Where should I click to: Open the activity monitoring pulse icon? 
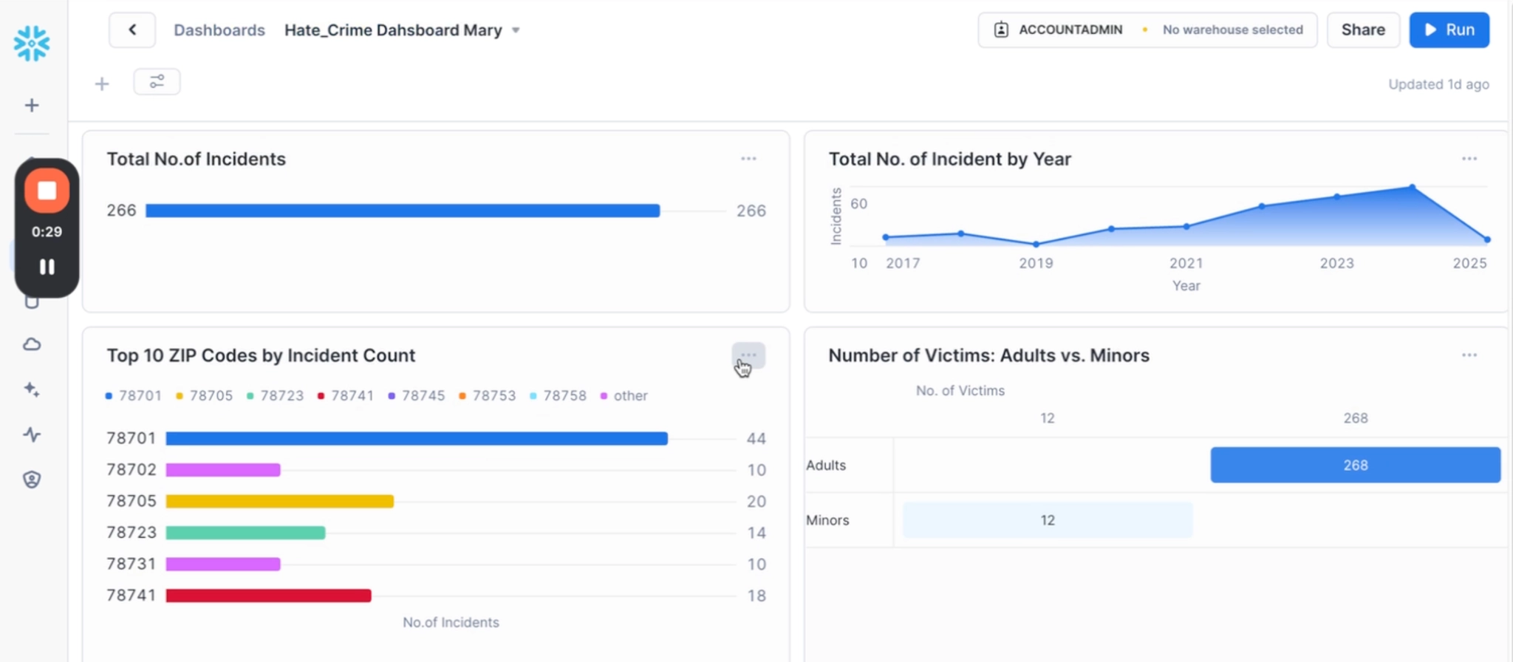click(x=32, y=434)
